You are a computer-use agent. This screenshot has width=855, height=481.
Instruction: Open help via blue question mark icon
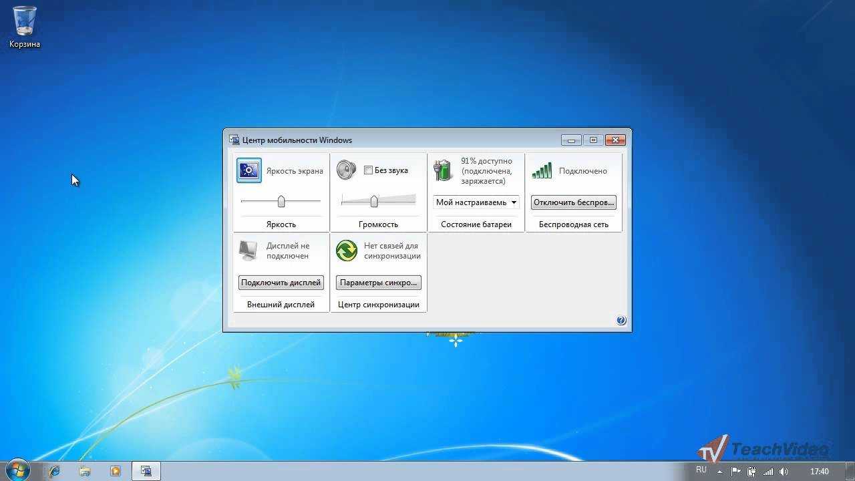(621, 321)
